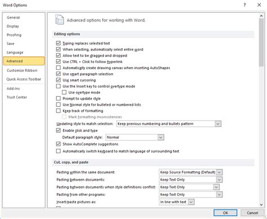Toggle Show AutoComplete suggestions
The height and width of the screenshot is (219, 267).
coord(59,144)
